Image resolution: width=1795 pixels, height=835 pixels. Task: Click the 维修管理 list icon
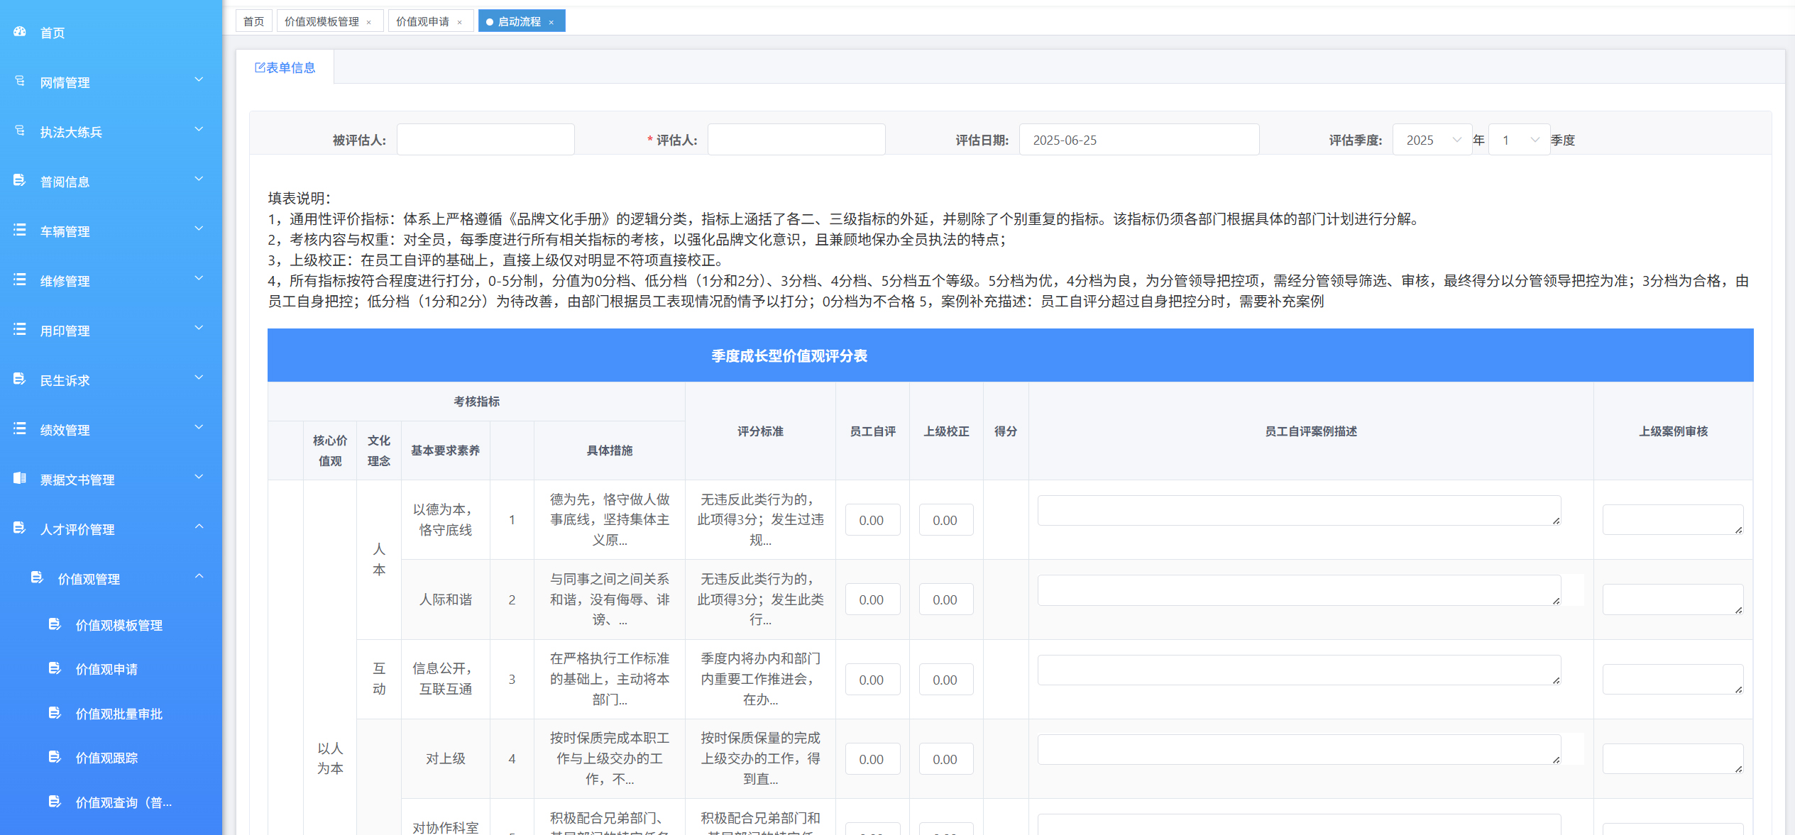coord(20,280)
